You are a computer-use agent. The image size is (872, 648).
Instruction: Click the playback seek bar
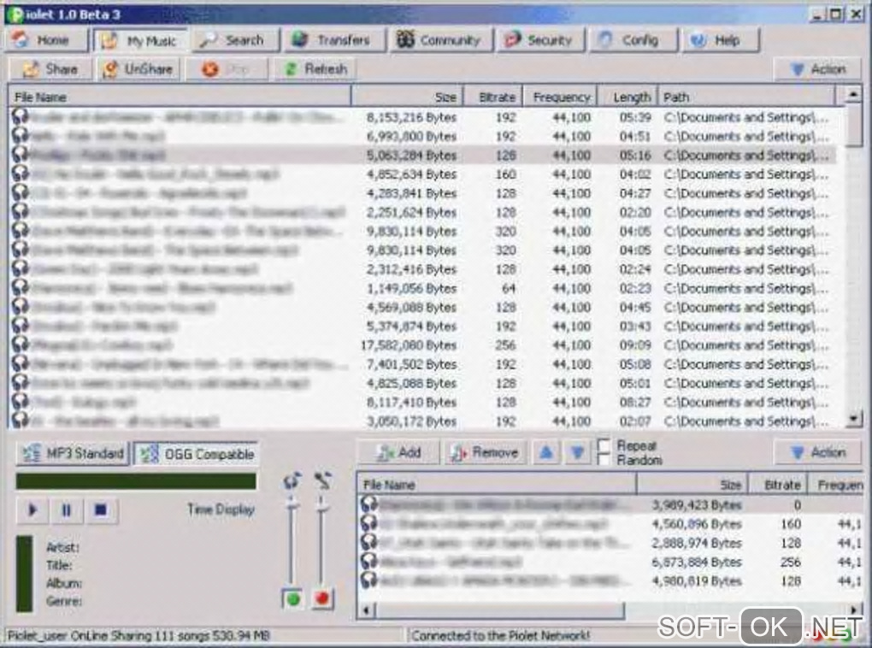tap(136, 481)
